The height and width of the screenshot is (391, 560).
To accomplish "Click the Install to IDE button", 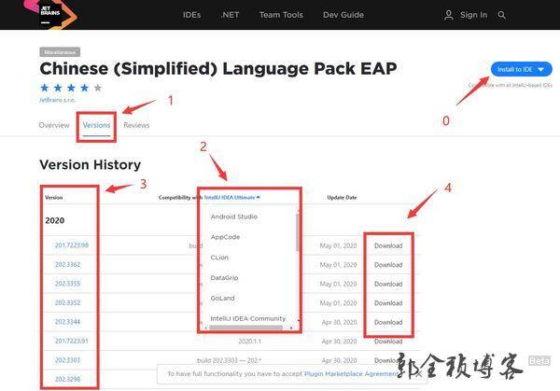I will tap(521, 69).
